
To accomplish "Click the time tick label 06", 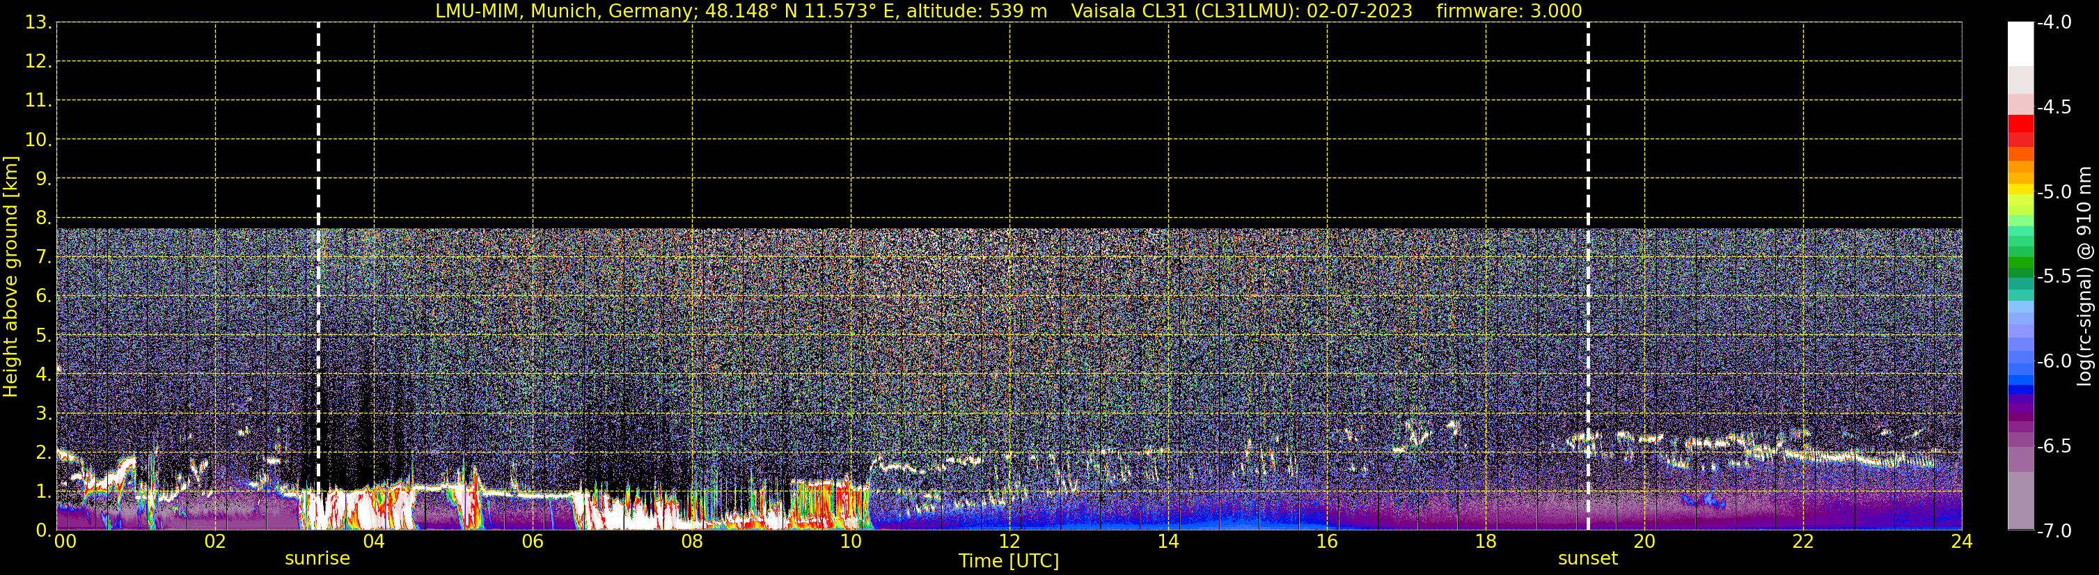I will click(533, 542).
